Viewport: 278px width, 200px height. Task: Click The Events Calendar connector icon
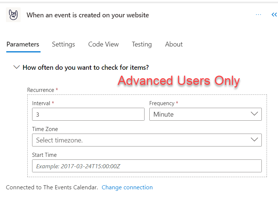click(13, 15)
